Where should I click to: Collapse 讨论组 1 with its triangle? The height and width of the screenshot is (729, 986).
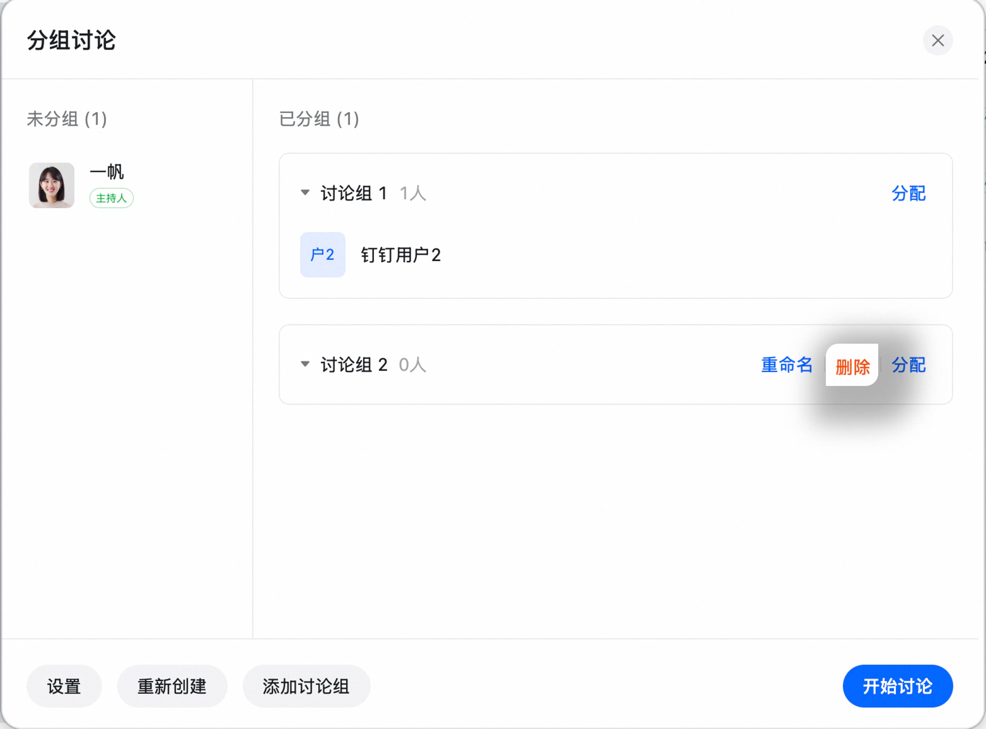[x=305, y=192]
